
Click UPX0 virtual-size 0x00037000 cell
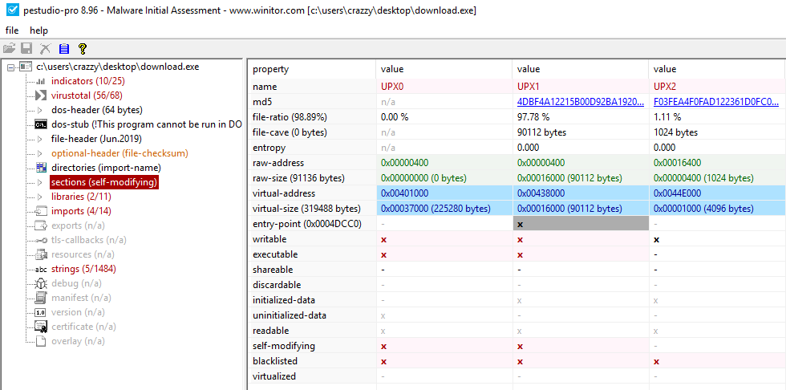444,209
